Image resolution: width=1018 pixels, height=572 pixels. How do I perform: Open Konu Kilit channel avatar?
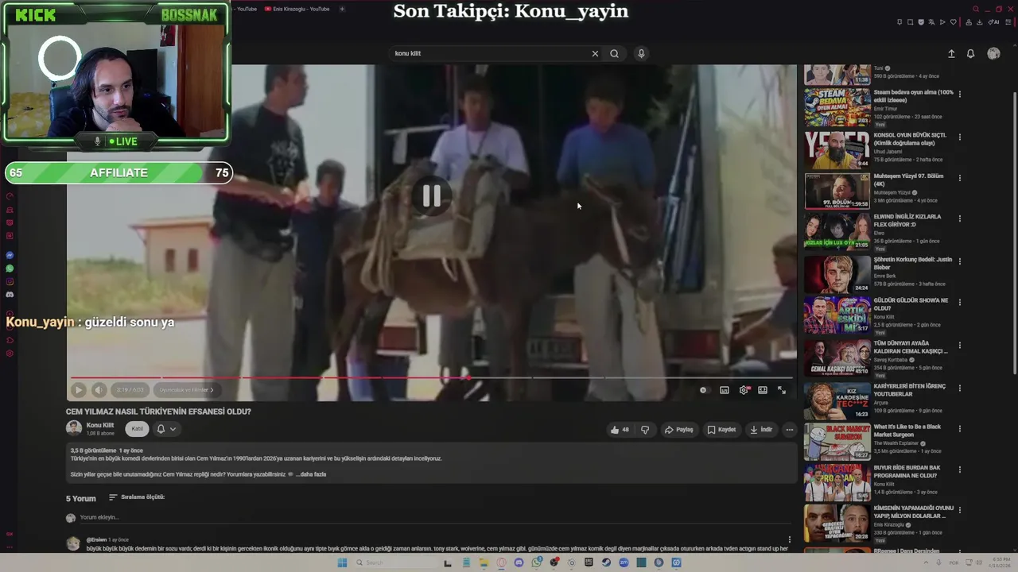74,429
